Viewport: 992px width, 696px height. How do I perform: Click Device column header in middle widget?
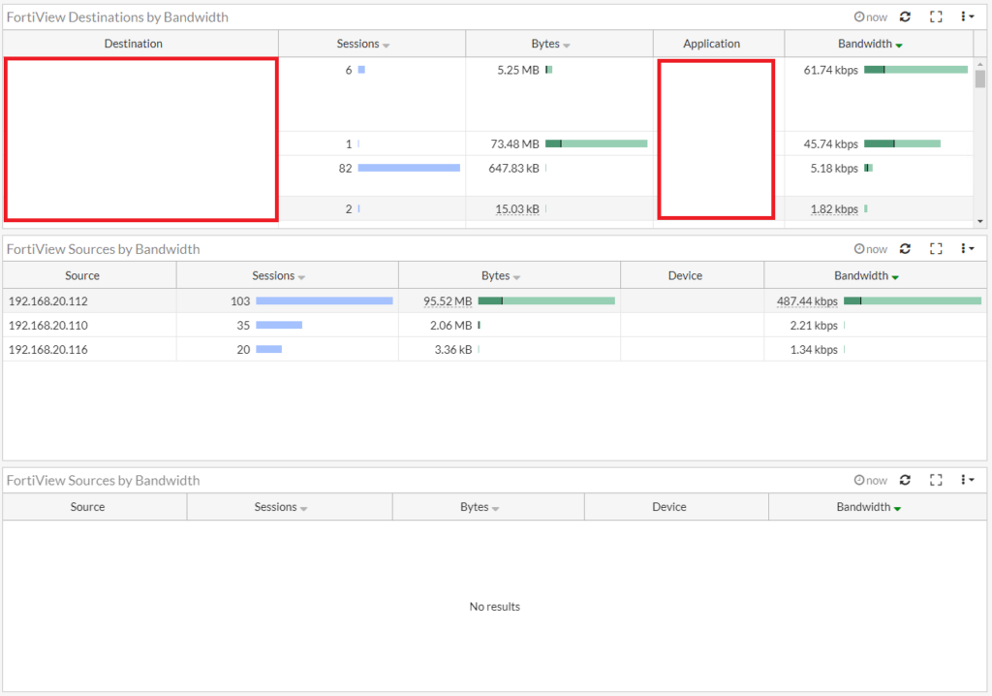pos(692,275)
